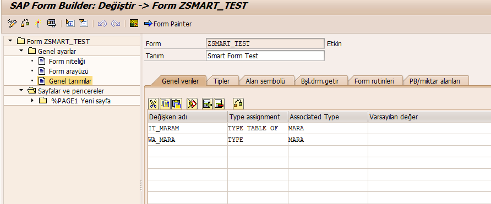491x204 pixels.
Task: Switch to the Genel veriler tab
Action: tap(180, 81)
